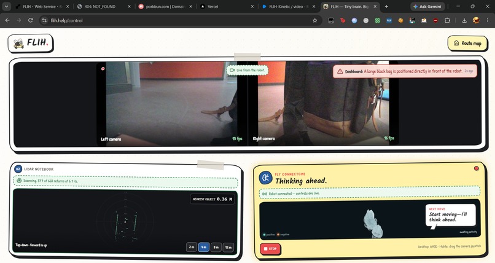Click 'Robot connected — controls are live' banner
The height and width of the screenshot is (263, 495).
tap(370, 193)
